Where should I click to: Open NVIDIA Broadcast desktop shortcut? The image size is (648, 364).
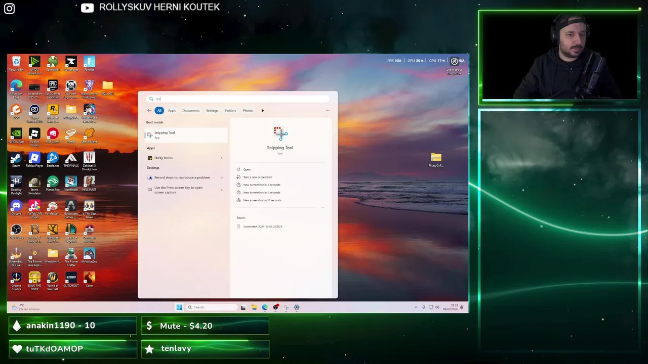coord(34,65)
